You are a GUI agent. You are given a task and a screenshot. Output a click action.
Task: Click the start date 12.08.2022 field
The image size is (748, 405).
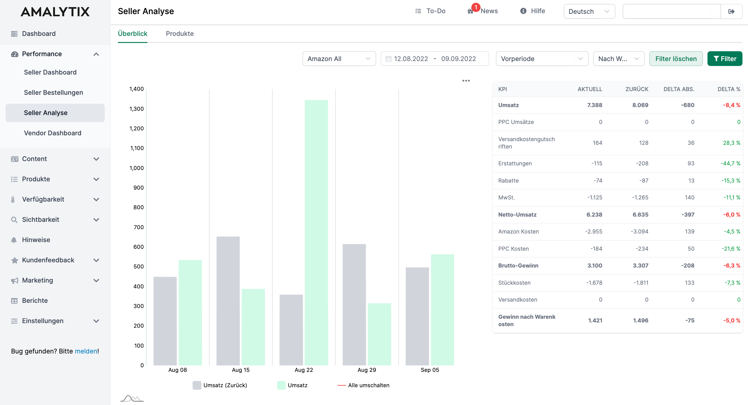411,59
